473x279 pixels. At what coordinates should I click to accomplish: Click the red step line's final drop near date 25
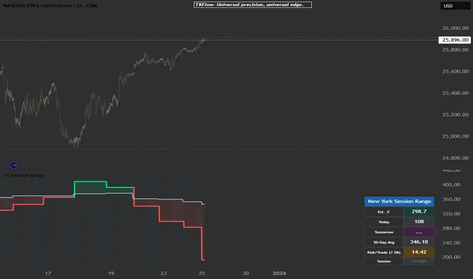(202, 243)
